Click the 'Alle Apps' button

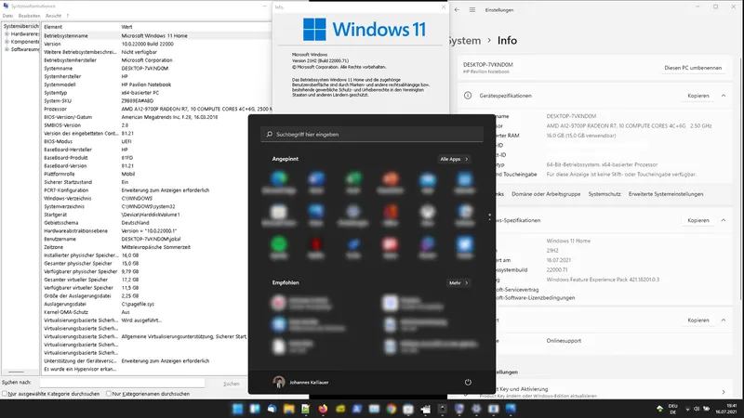[454, 159]
